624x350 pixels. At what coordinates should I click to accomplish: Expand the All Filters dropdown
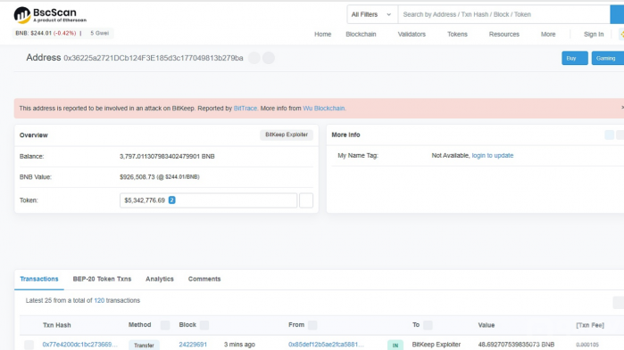pyautogui.click(x=371, y=14)
